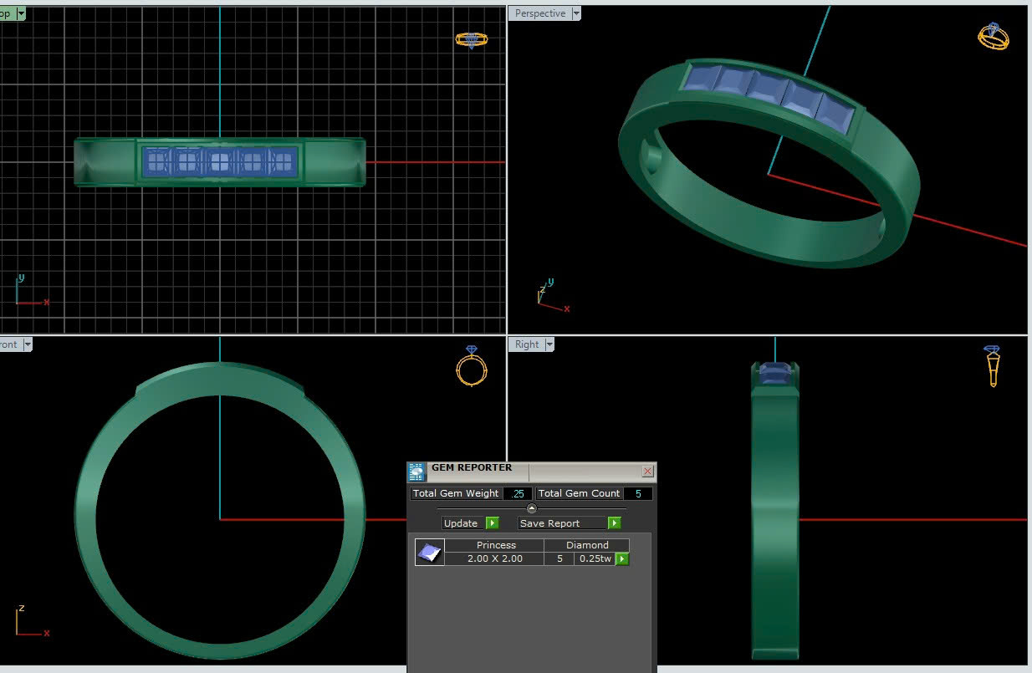Open the Top viewport dropdown arrow
This screenshot has height=673, width=1032.
[21, 13]
